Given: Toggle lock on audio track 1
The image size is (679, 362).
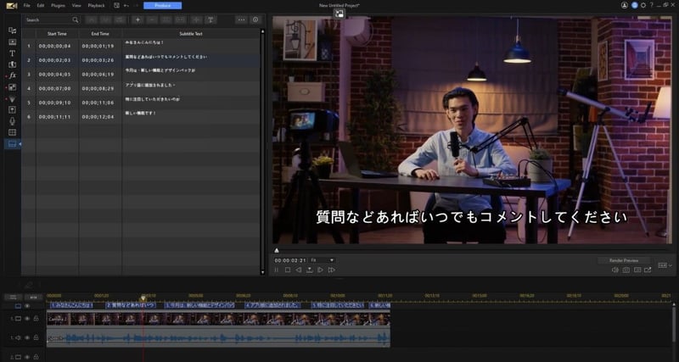Looking at the screenshot, I should (x=36, y=338).
